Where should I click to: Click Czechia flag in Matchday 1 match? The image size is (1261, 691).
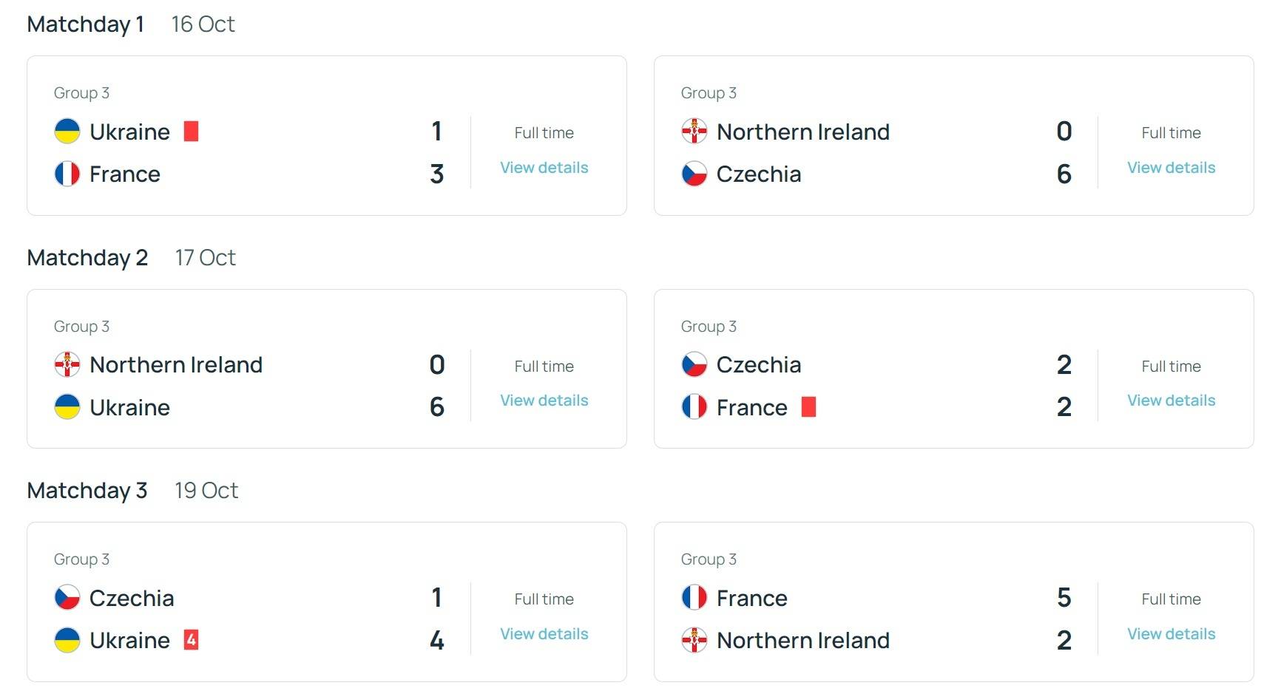(694, 174)
